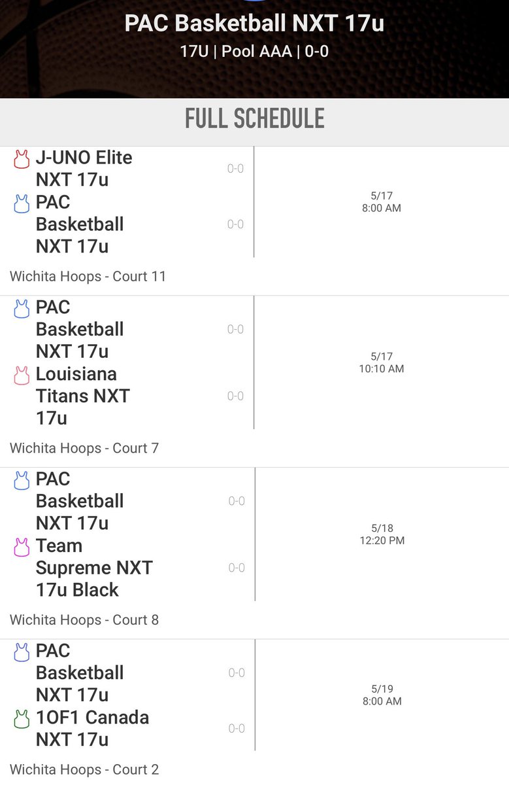The width and height of the screenshot is (509, 785).
Task: Click the blue PAC jersey icon in the Louisiana Titans game
Action: pyautogui.click(x=22, y=309)
